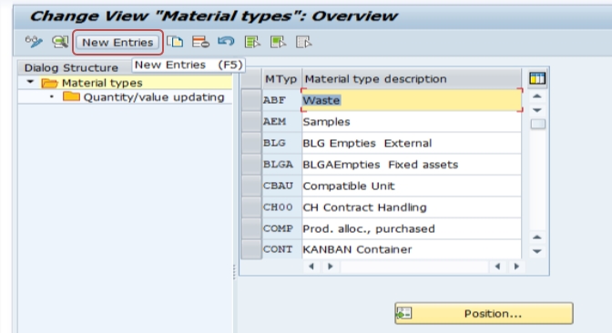Click the BLGA material type cell

coord(281,165)
